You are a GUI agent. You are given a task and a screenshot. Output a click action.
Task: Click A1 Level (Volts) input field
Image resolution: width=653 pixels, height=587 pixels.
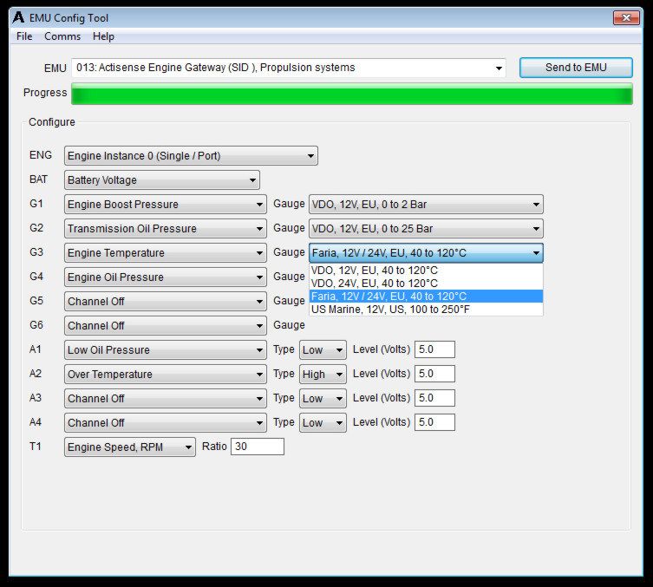click(434, 349)
